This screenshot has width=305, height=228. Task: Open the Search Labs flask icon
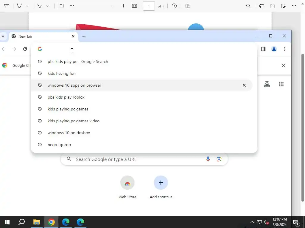coord(267,84)
